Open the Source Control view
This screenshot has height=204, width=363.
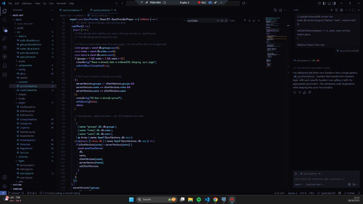[4, 30]
